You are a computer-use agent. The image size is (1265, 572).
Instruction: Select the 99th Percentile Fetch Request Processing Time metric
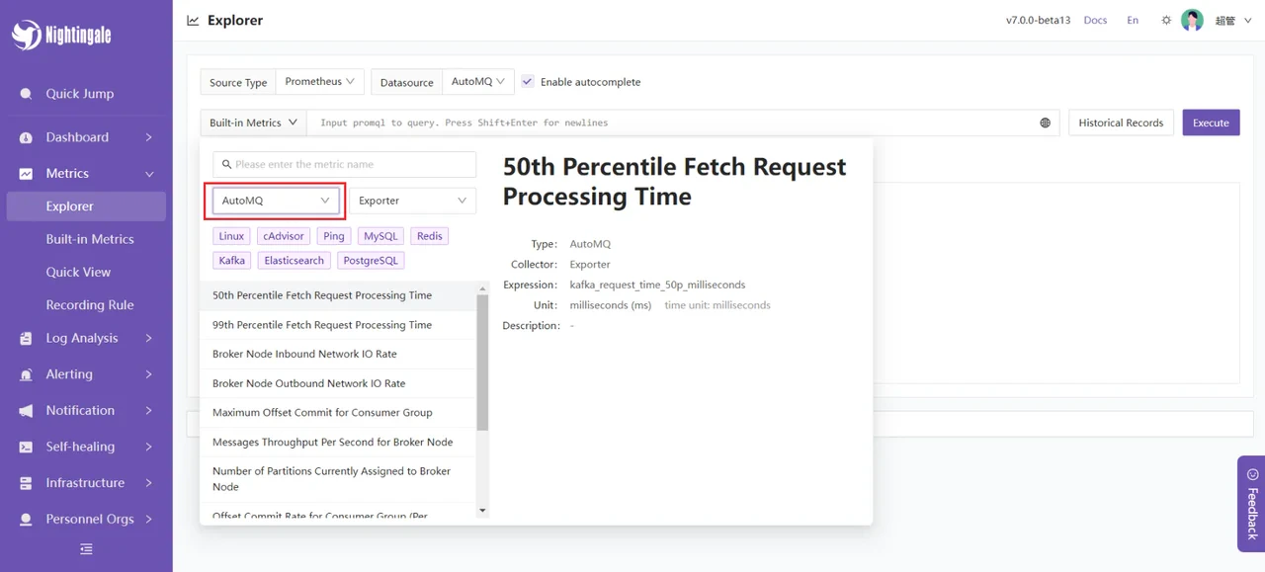point(321,324)
